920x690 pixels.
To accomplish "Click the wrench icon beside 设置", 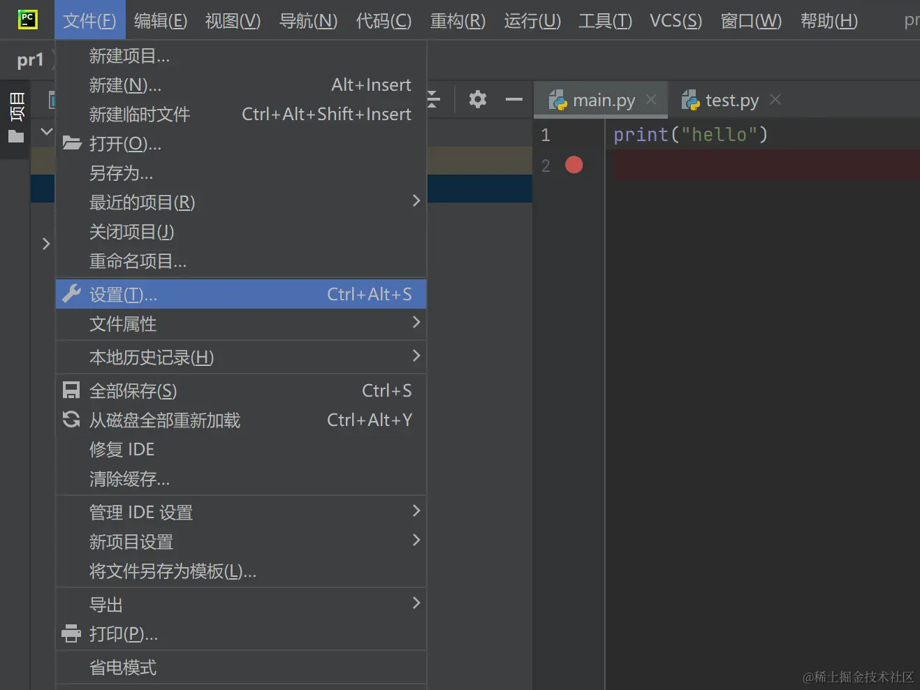I will [x=71, y=293].
